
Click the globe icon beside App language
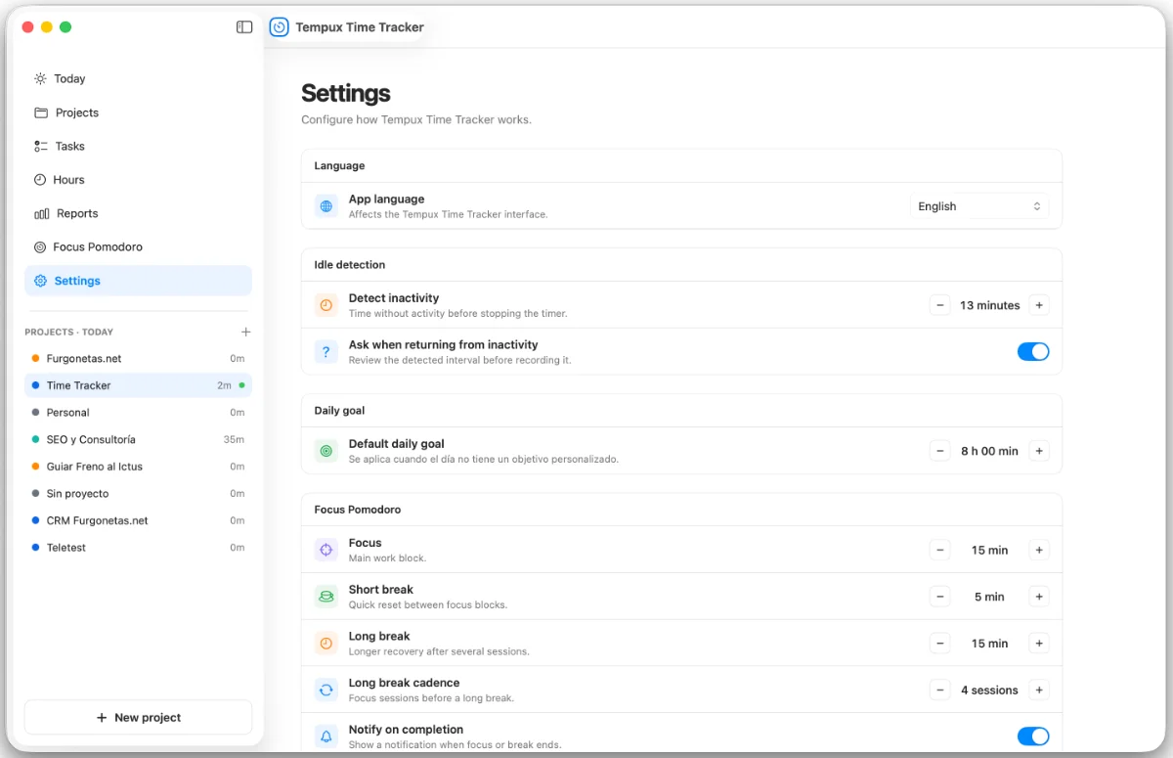pos(326,206)
